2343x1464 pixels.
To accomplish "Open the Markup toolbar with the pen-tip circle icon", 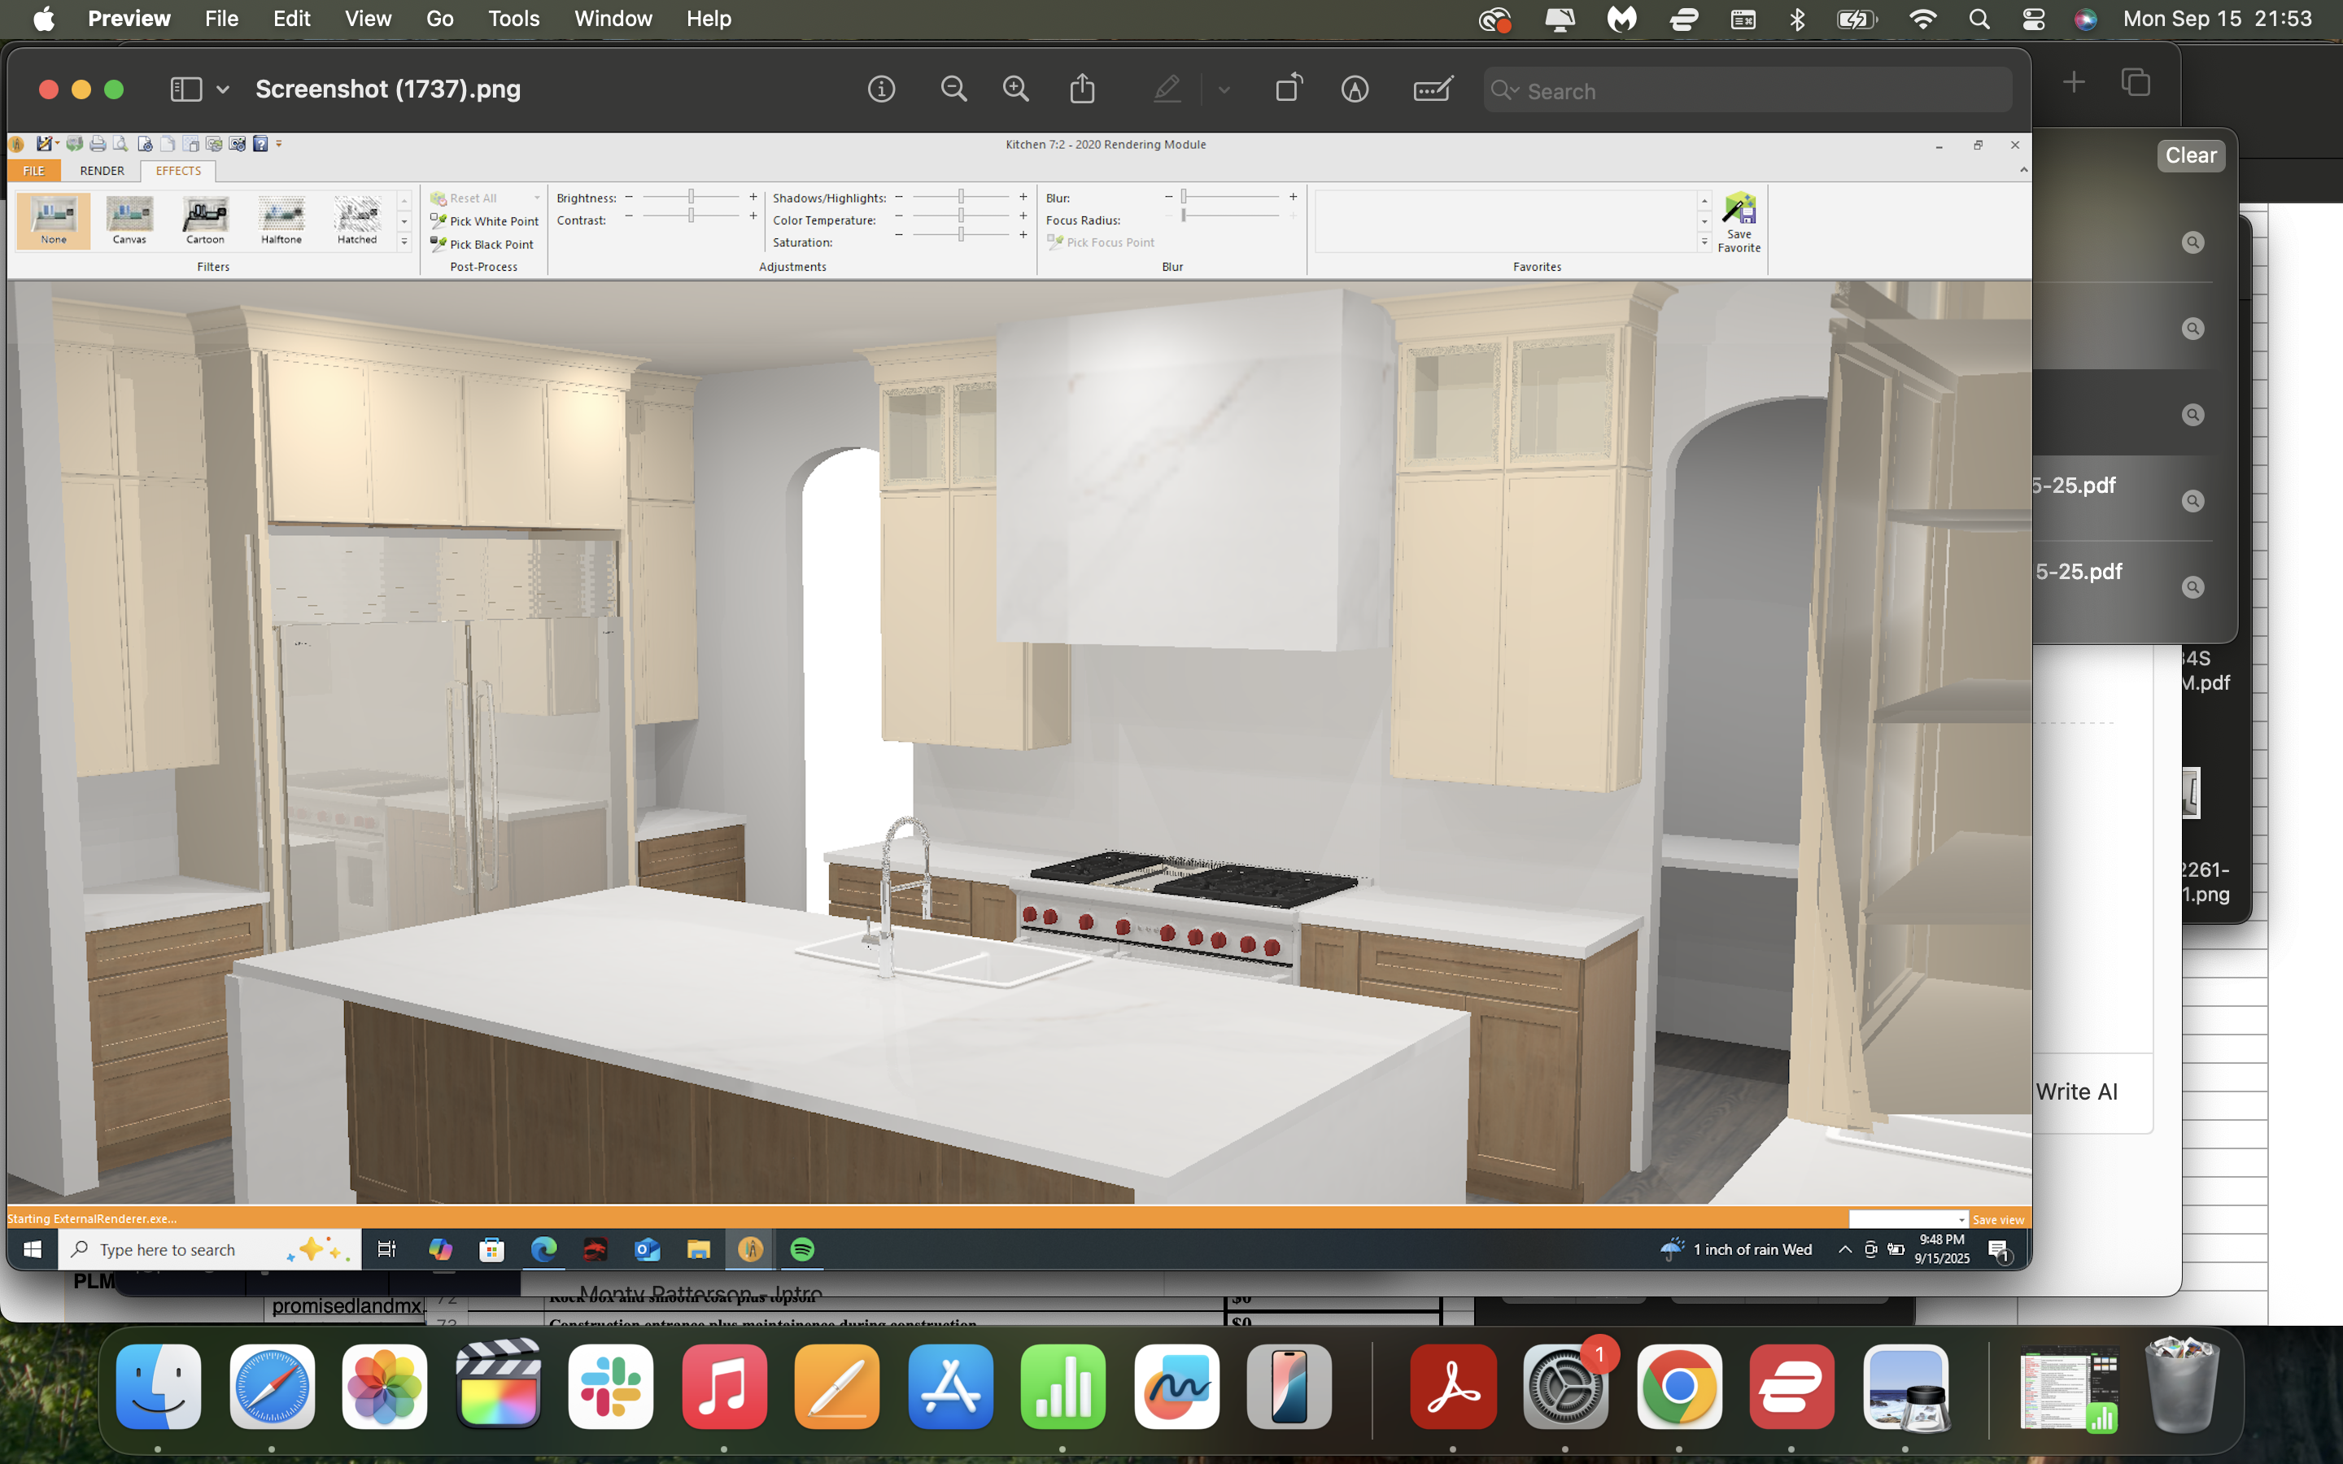I will point(1355,90).
